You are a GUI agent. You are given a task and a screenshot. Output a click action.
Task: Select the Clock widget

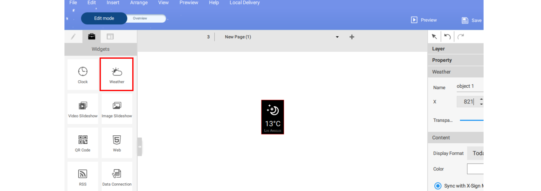pos(82,75)
